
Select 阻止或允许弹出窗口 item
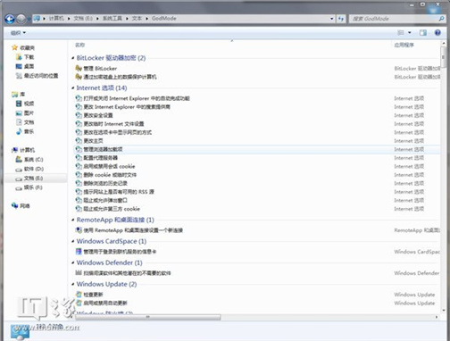click(105, 200)
